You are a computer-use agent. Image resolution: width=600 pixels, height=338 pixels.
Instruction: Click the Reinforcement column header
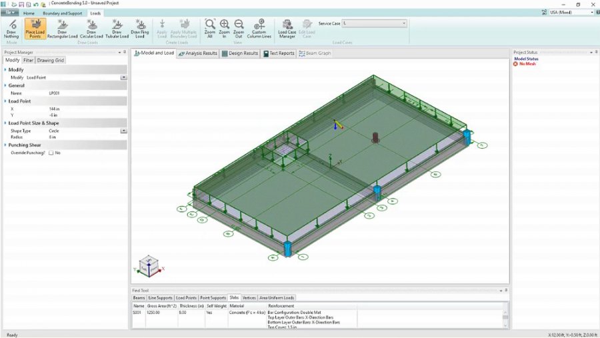tap(281, 306)
